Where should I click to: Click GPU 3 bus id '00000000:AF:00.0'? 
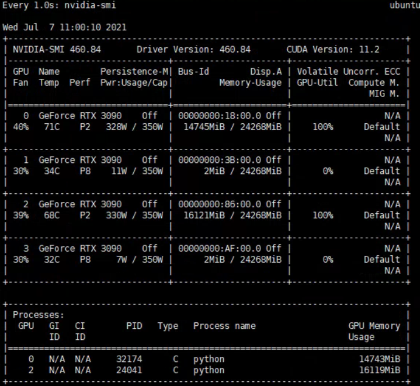tap(220, 248)
